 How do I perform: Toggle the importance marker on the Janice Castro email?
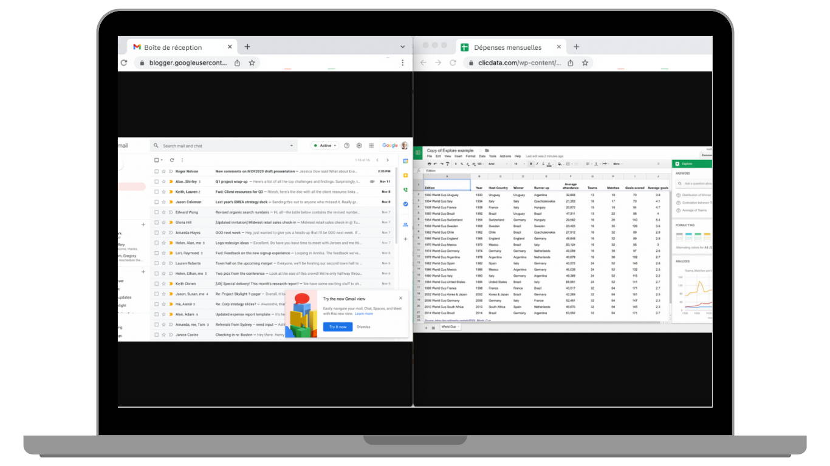click(x=171, y=335)
